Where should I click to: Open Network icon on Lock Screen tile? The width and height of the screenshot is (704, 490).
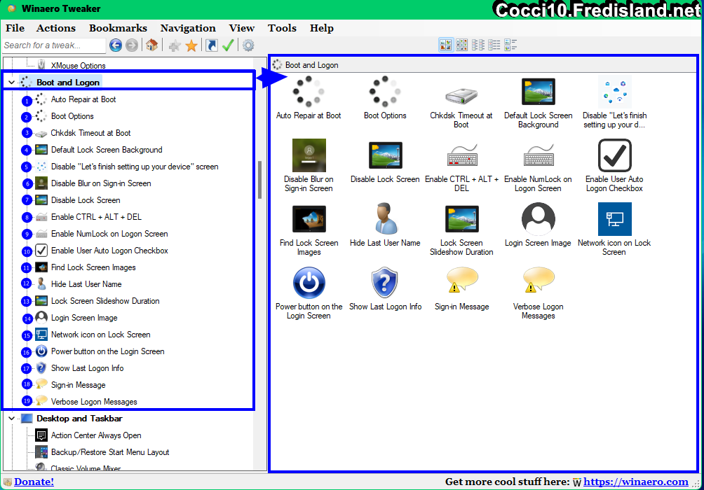click(x=615, y=219)
